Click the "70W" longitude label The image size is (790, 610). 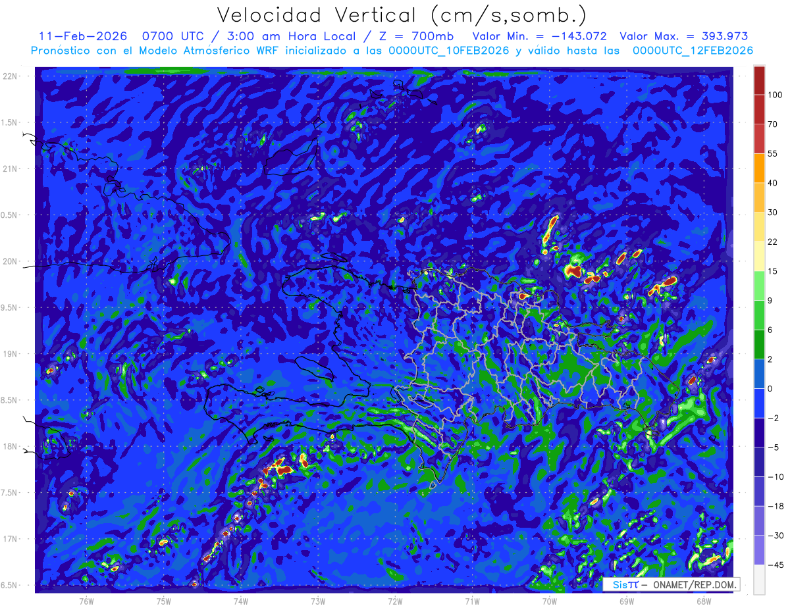tap(550, 600)
